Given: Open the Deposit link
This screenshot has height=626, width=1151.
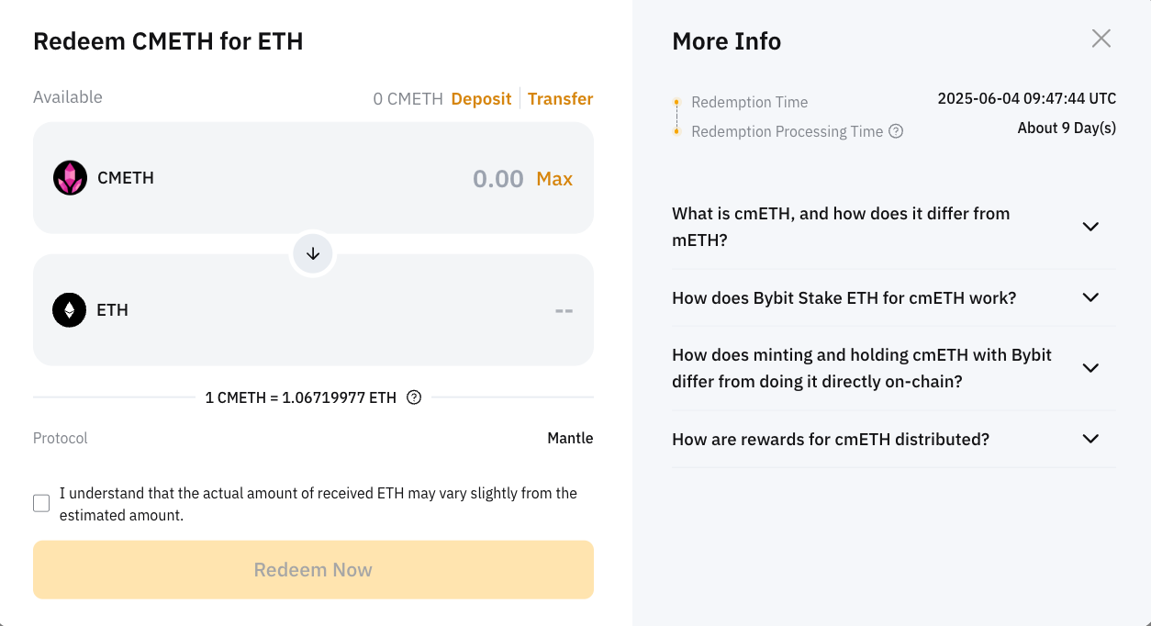Looking at the screenshot, I should tap(481, 99).
